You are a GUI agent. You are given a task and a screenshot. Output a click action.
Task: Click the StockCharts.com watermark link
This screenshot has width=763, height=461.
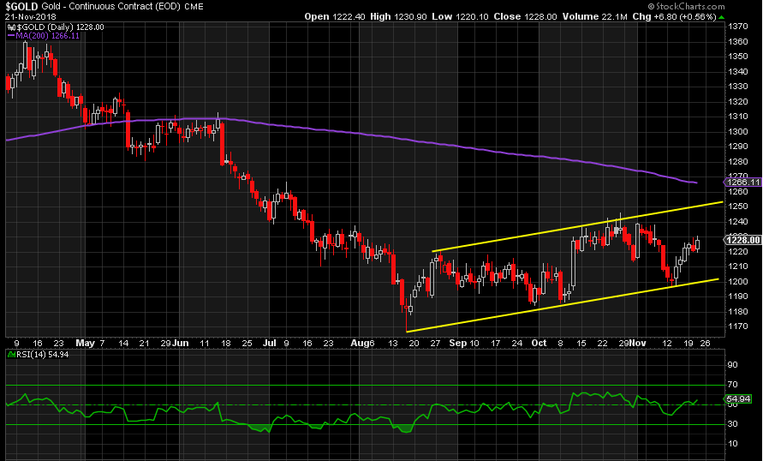tap(718, 6)
